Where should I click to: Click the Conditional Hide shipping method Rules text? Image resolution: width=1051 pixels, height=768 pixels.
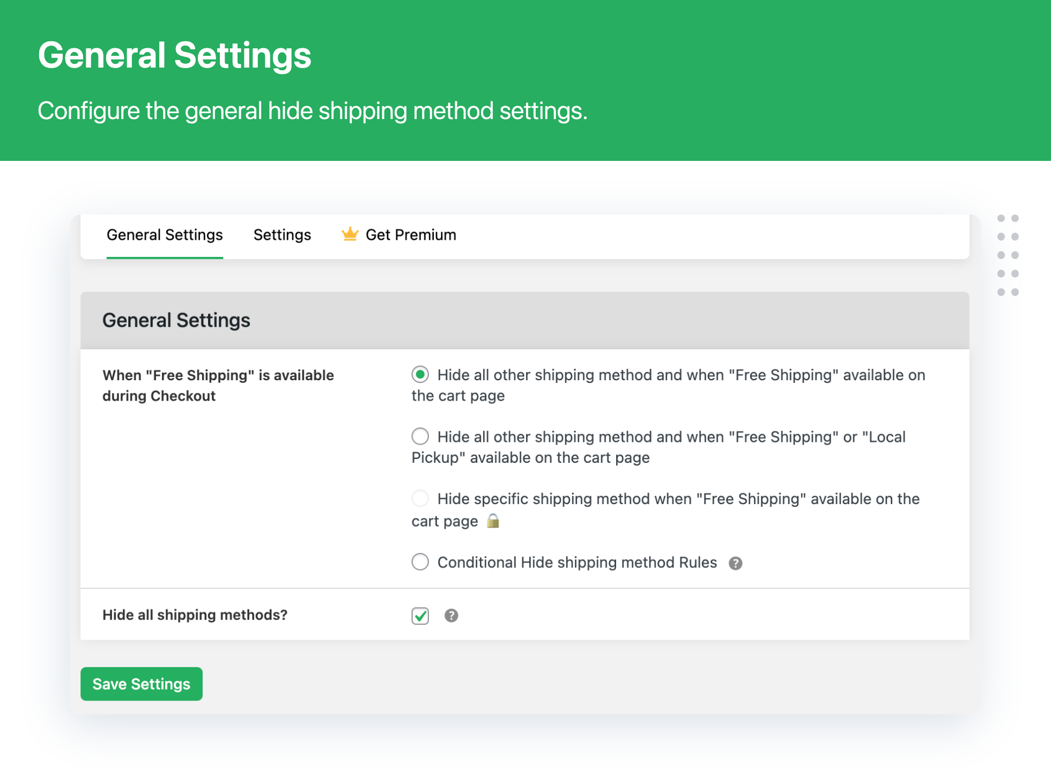[x=577, y=562]
